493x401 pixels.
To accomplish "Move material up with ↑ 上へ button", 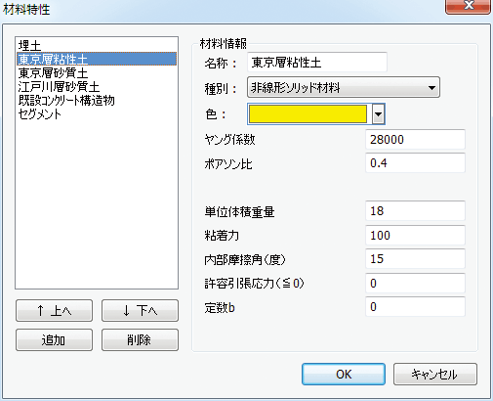I will pos(54,311).
